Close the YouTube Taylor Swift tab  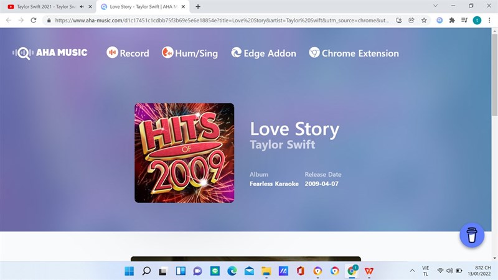[x=90, y=7]
